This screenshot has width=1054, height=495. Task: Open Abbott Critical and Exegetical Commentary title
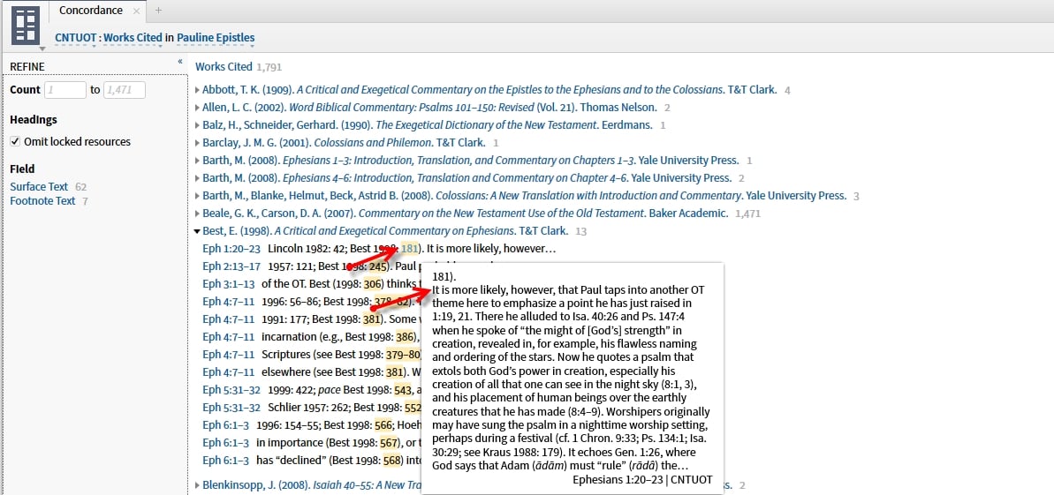click(x=512, y=89)
